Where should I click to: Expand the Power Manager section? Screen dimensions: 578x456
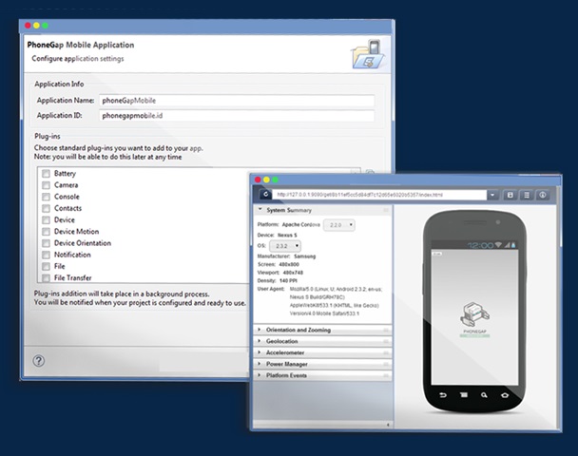[x=260, y=364]
